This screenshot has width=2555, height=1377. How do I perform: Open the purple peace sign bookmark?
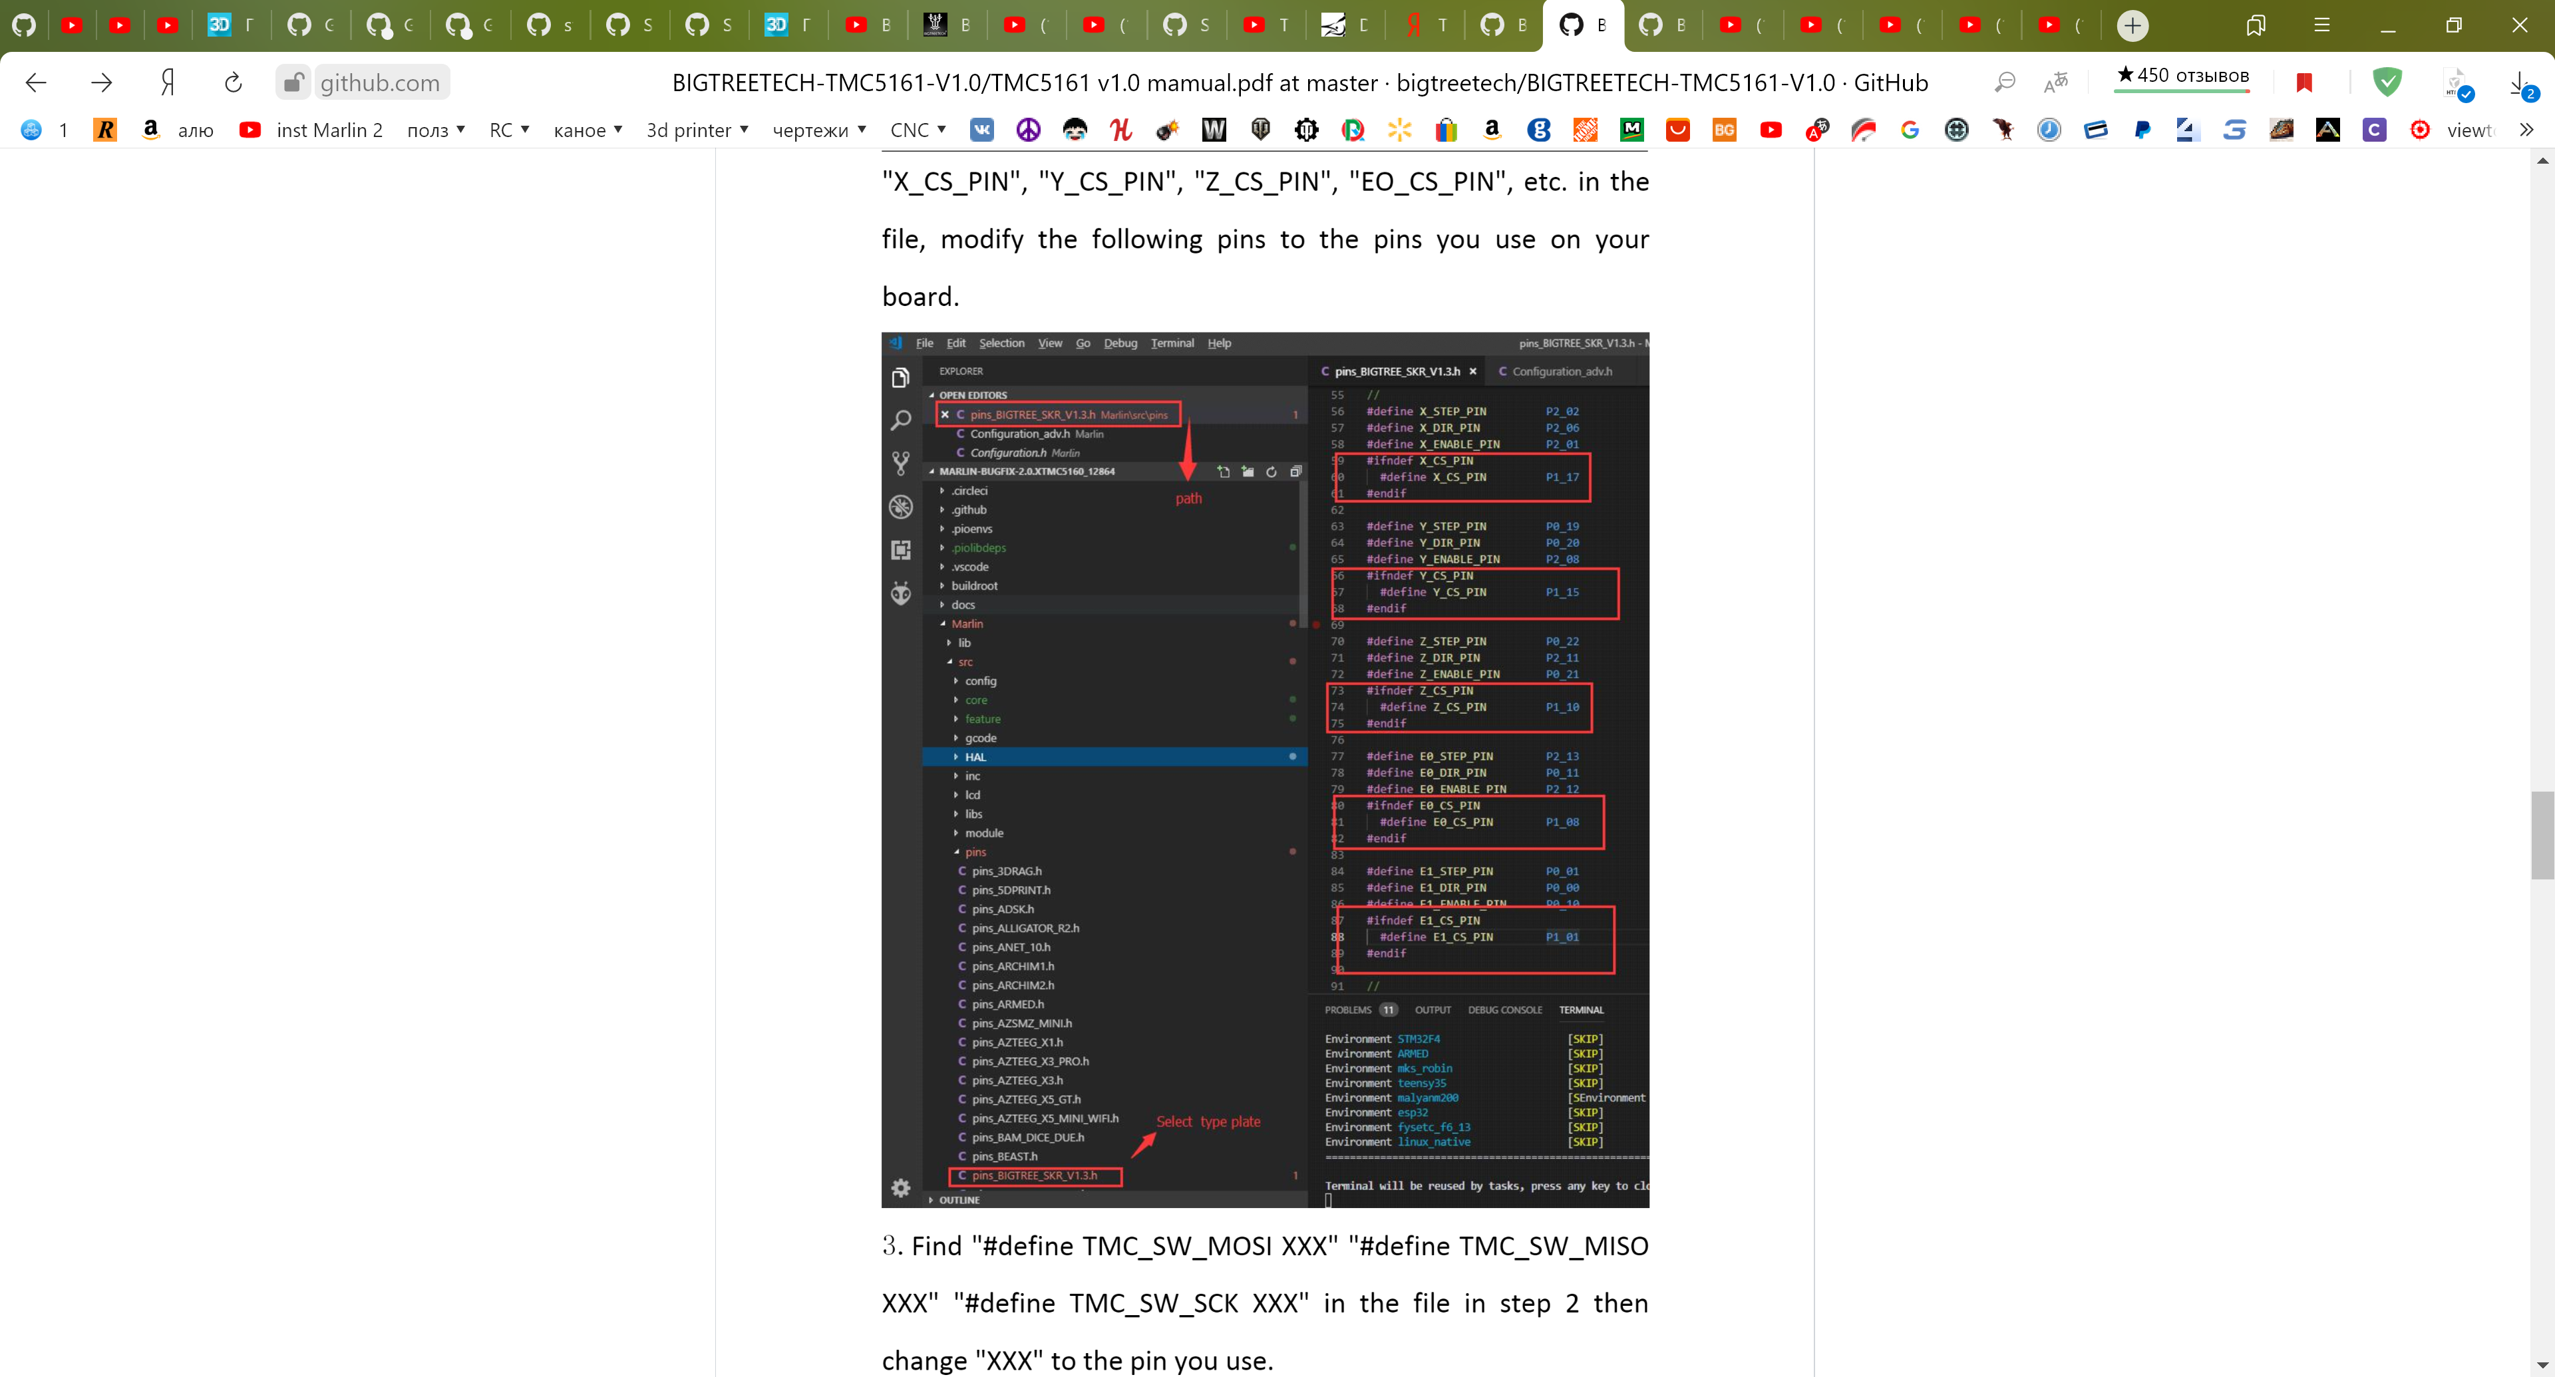[x=1029, y=130]
